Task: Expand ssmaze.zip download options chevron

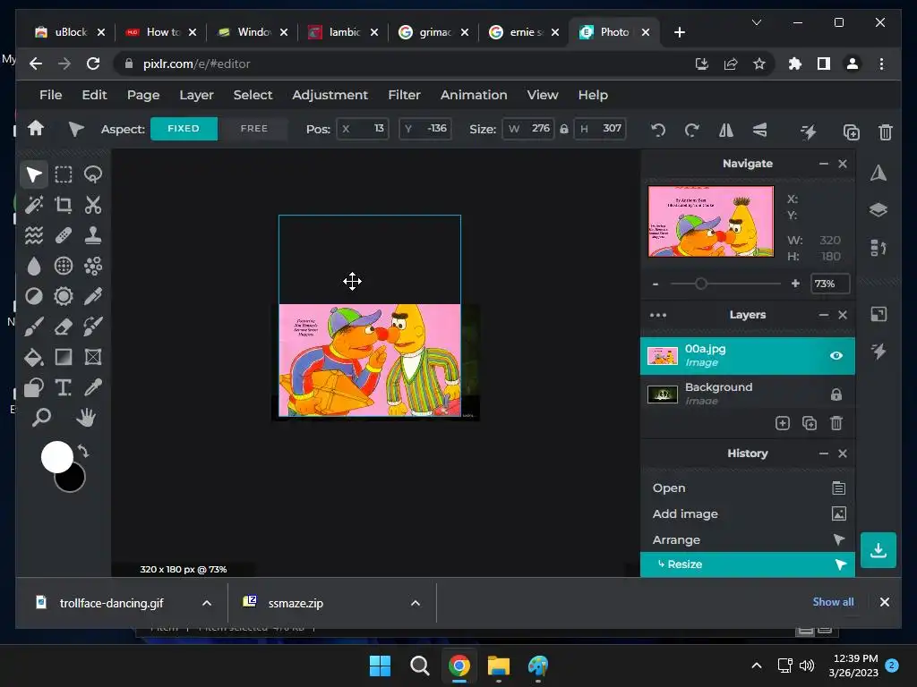Action: pos(416,603)
